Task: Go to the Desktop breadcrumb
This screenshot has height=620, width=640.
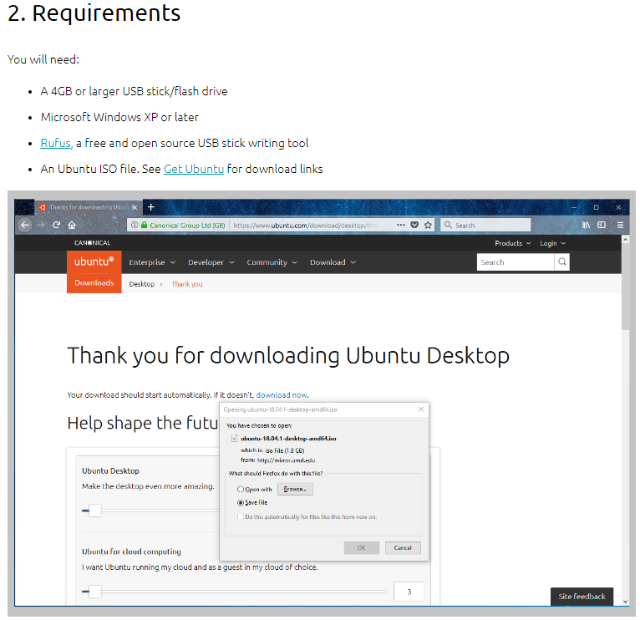Action: click(142, 284)
